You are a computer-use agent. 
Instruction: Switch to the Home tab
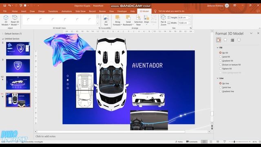click(x=15, y=11)
